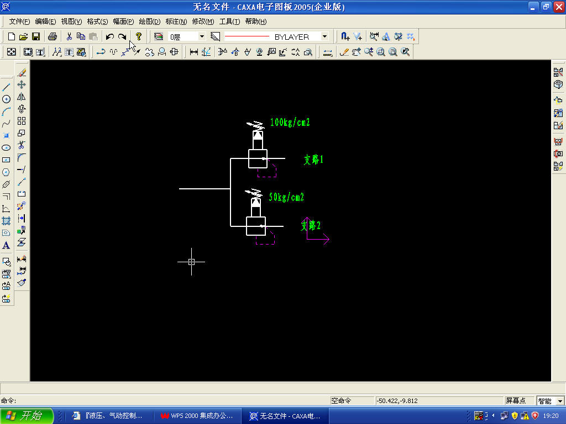Save the drawing with floppy disk icon
This screenshot has height=424, width=566.
(x=36, y=36)
